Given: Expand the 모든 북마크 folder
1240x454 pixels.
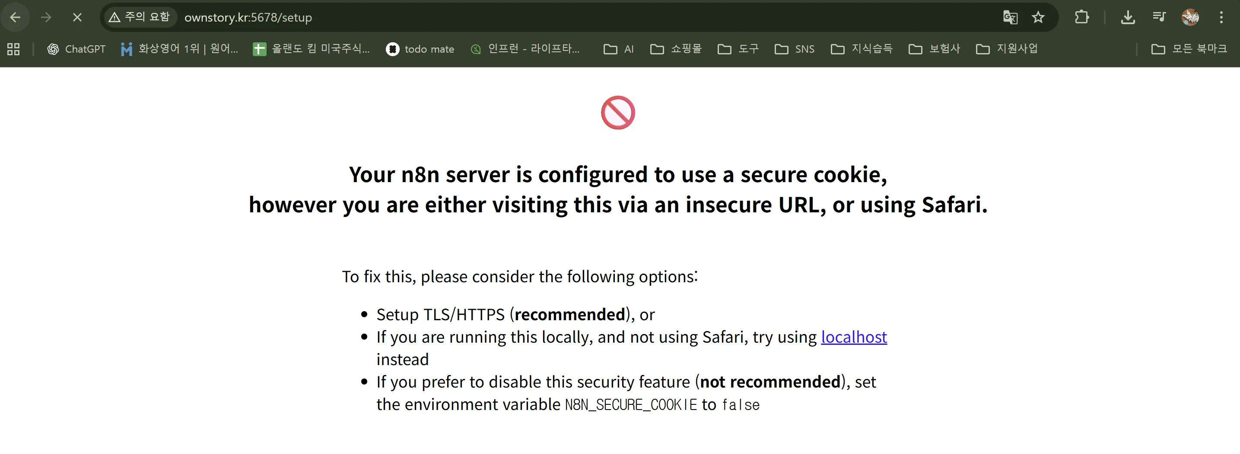Looking at the screenshot, I should (x=1189, y=49).
